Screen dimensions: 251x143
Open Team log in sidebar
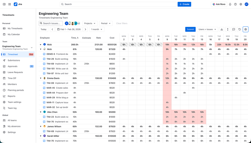point(12,108)
